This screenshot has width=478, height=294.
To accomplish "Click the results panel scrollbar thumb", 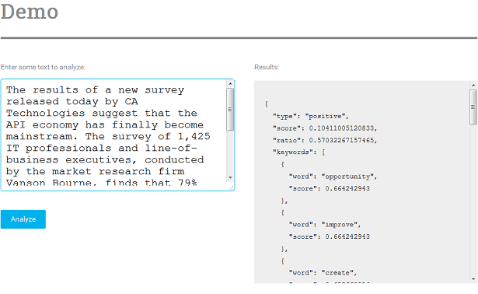I will point(473,107).
